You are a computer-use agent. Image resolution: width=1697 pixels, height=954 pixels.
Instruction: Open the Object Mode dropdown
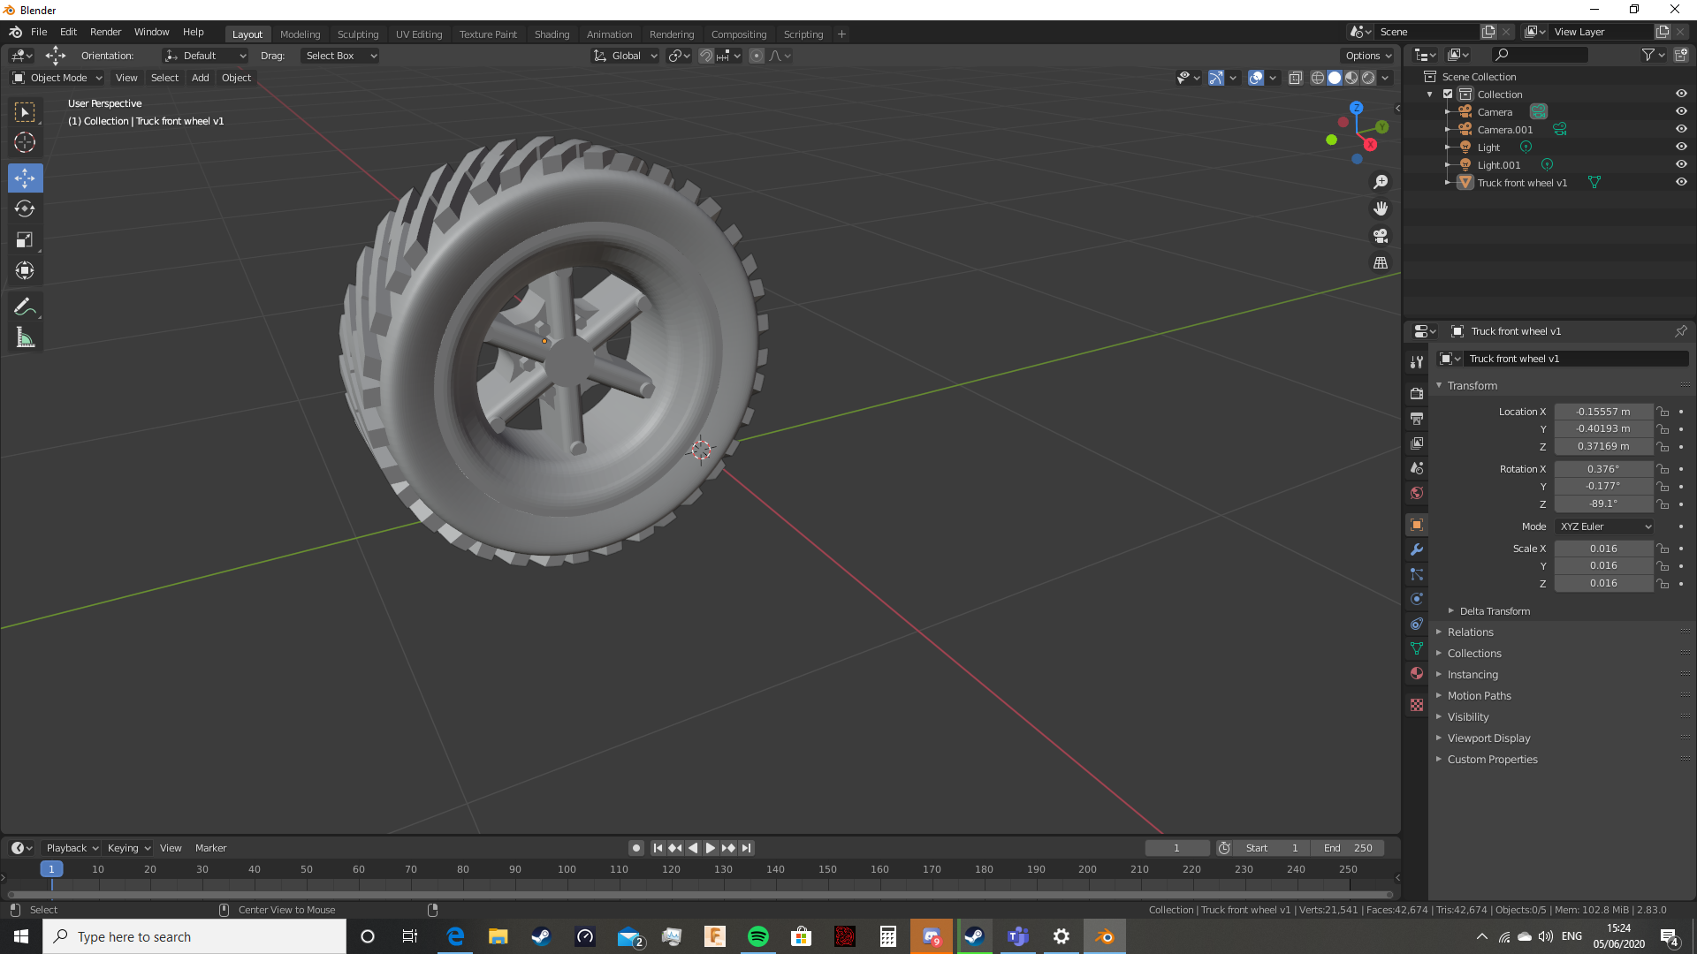[x=57, y=78]
